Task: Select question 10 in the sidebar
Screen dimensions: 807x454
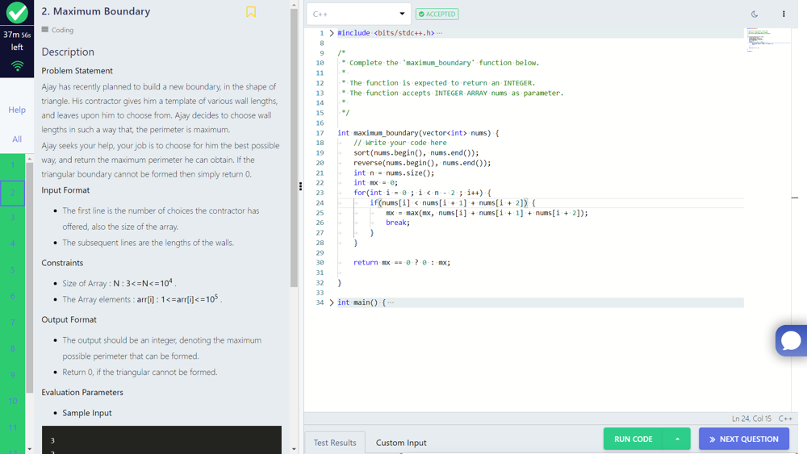Action: pyautogui.click(x=12, y=401)
